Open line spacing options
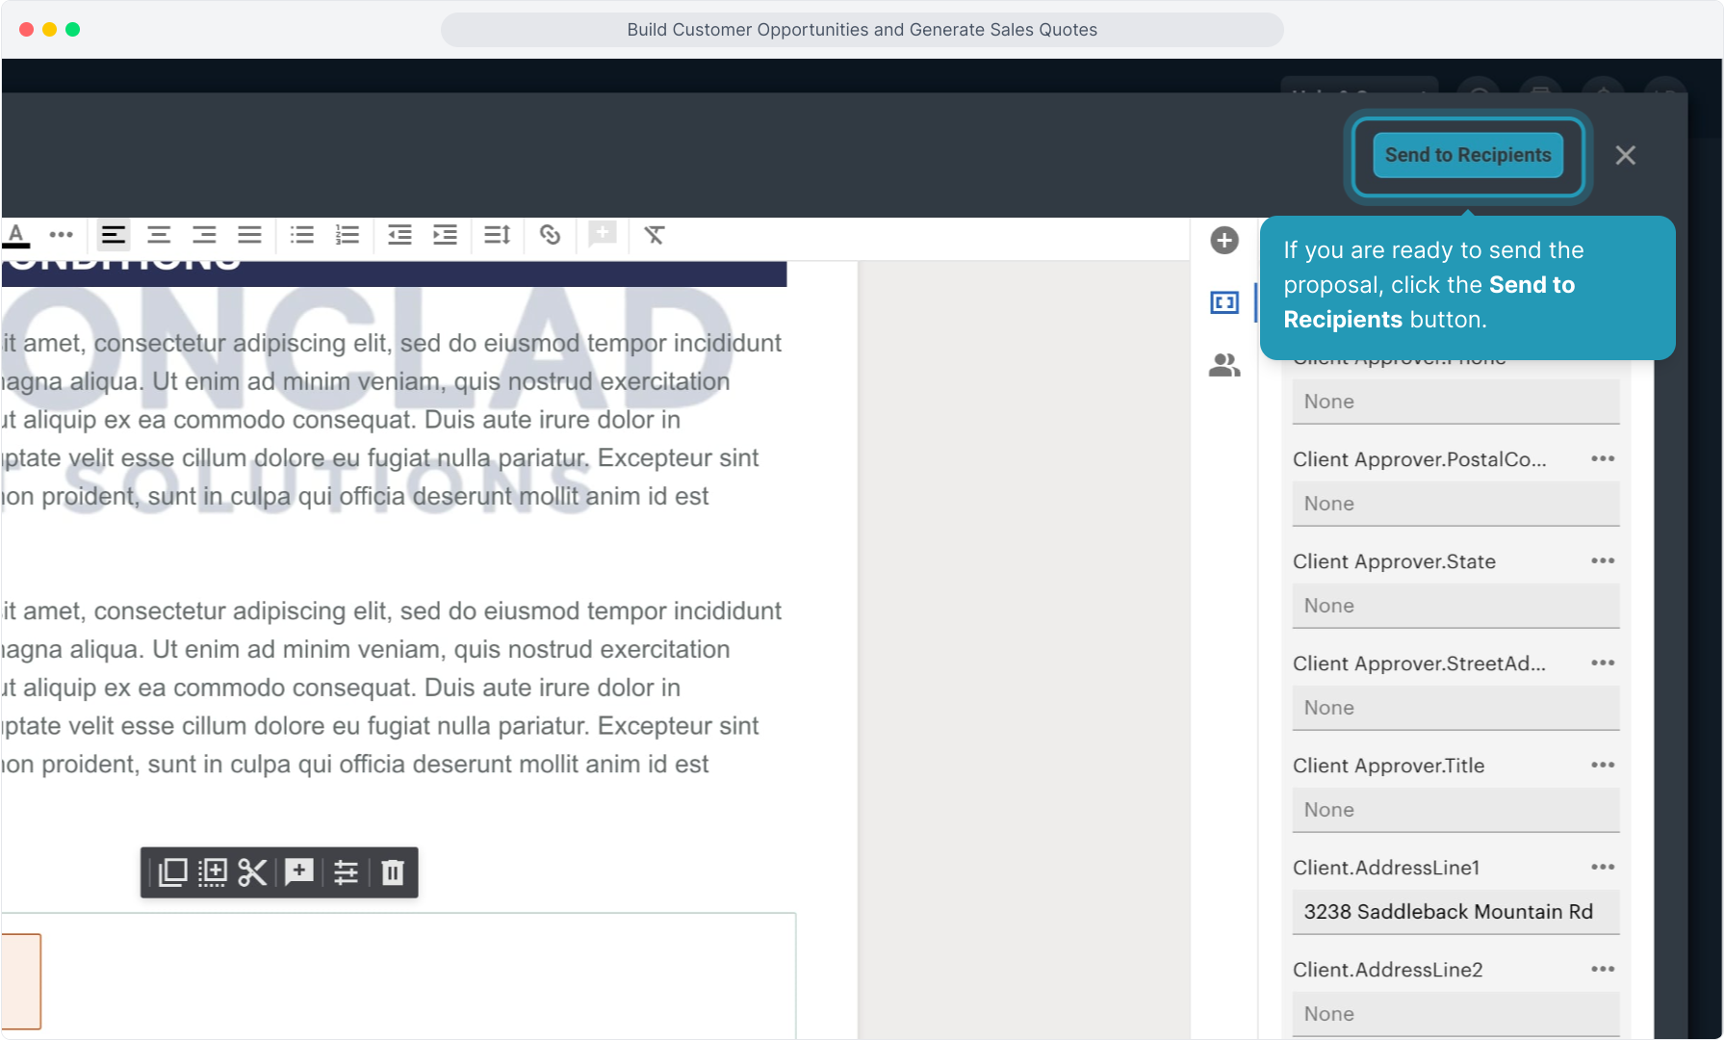 [498, 235]
